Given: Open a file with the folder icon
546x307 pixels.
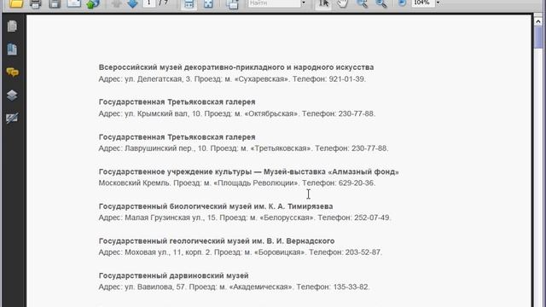Looking at the screenshot, I should point(16,3).
